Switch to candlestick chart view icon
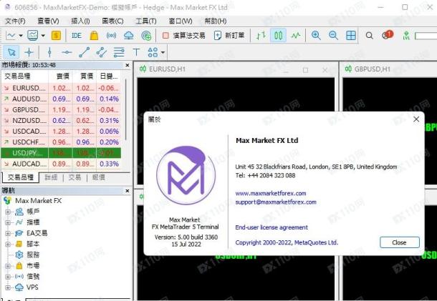This screenshot has height=301, width=437. [278, 36]
